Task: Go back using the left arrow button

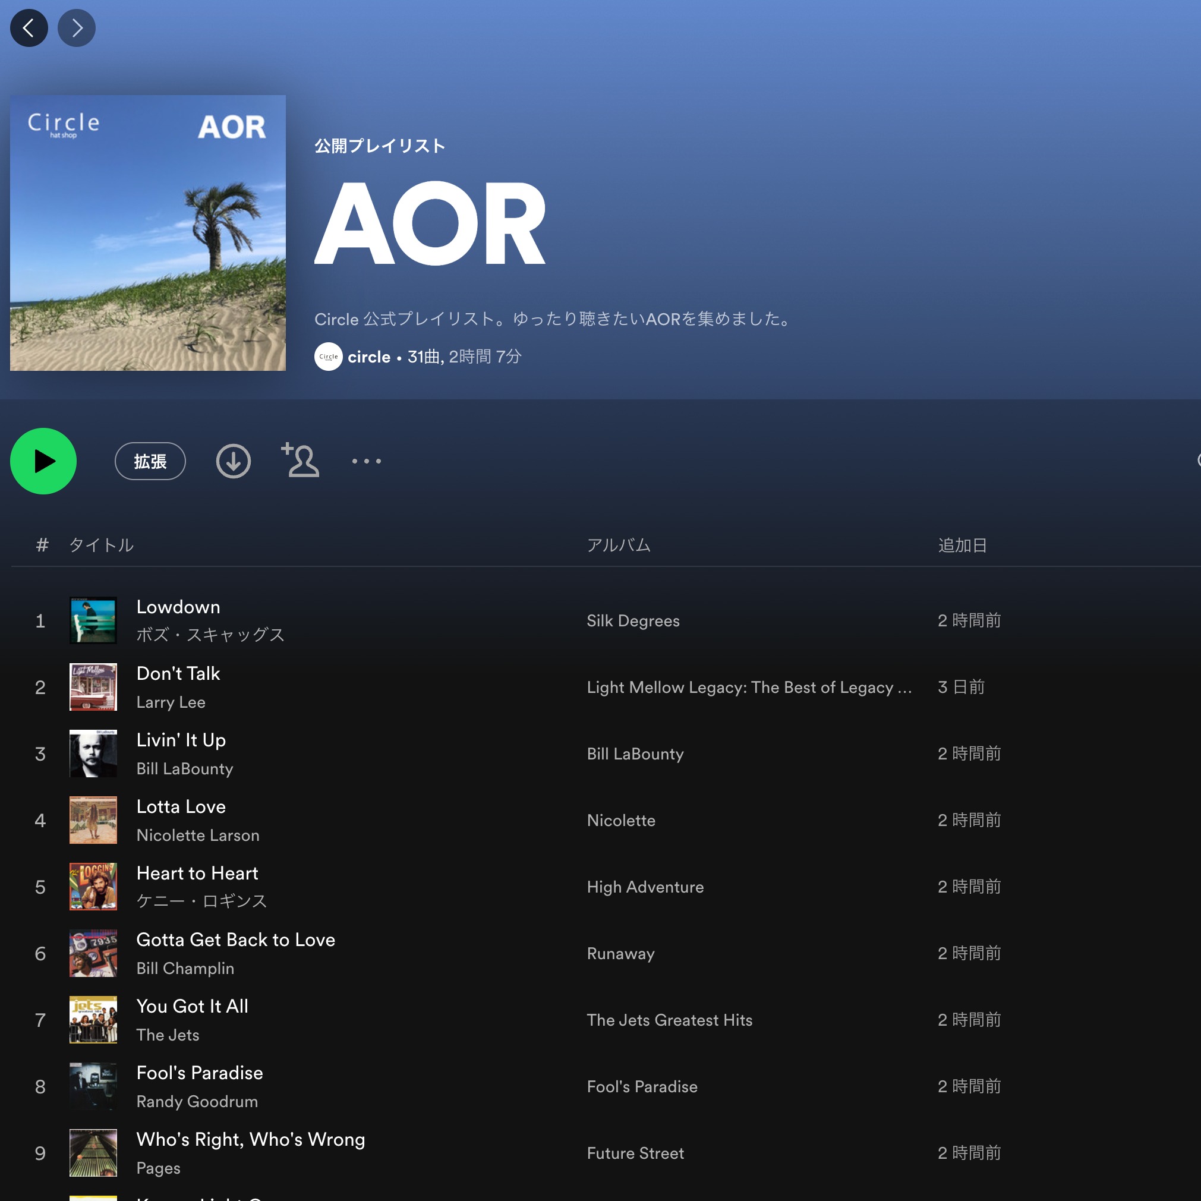Action: coord(29,28)
